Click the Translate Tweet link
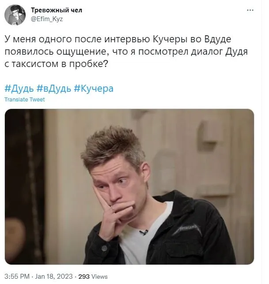 tap(24, 99)
